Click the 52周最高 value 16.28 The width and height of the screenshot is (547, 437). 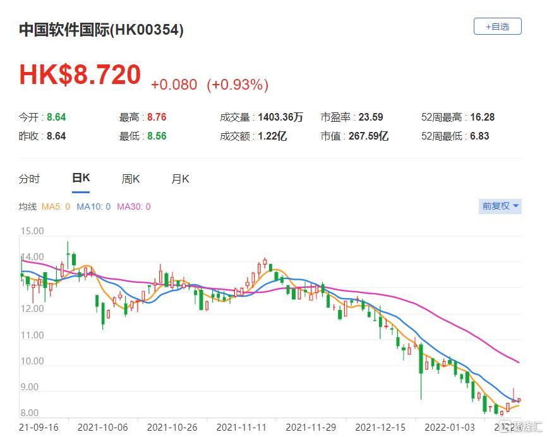(483, 117)
